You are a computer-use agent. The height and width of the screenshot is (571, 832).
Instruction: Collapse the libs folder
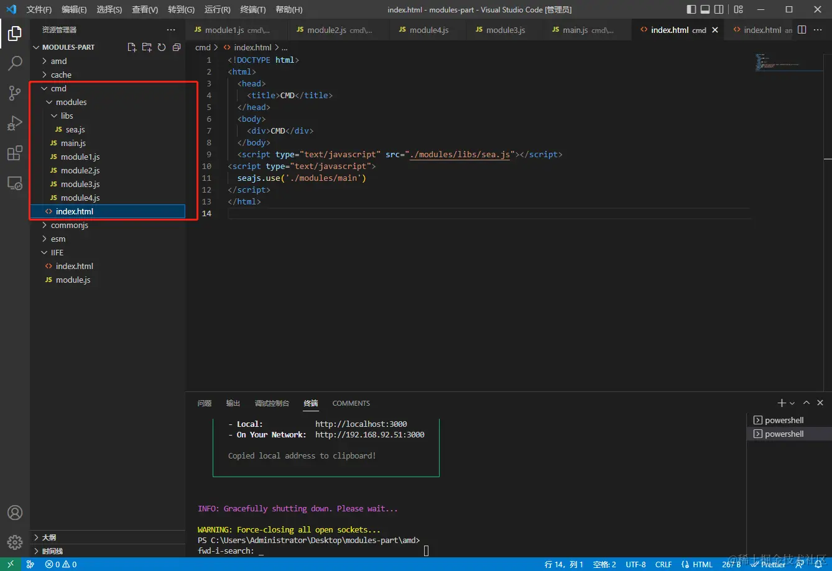[108, 116]
